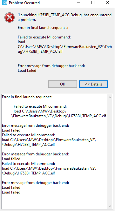The height and width of the screenshot is (211, 115).
Task: Collapse the error info with << Details
Action: (93, 84)
